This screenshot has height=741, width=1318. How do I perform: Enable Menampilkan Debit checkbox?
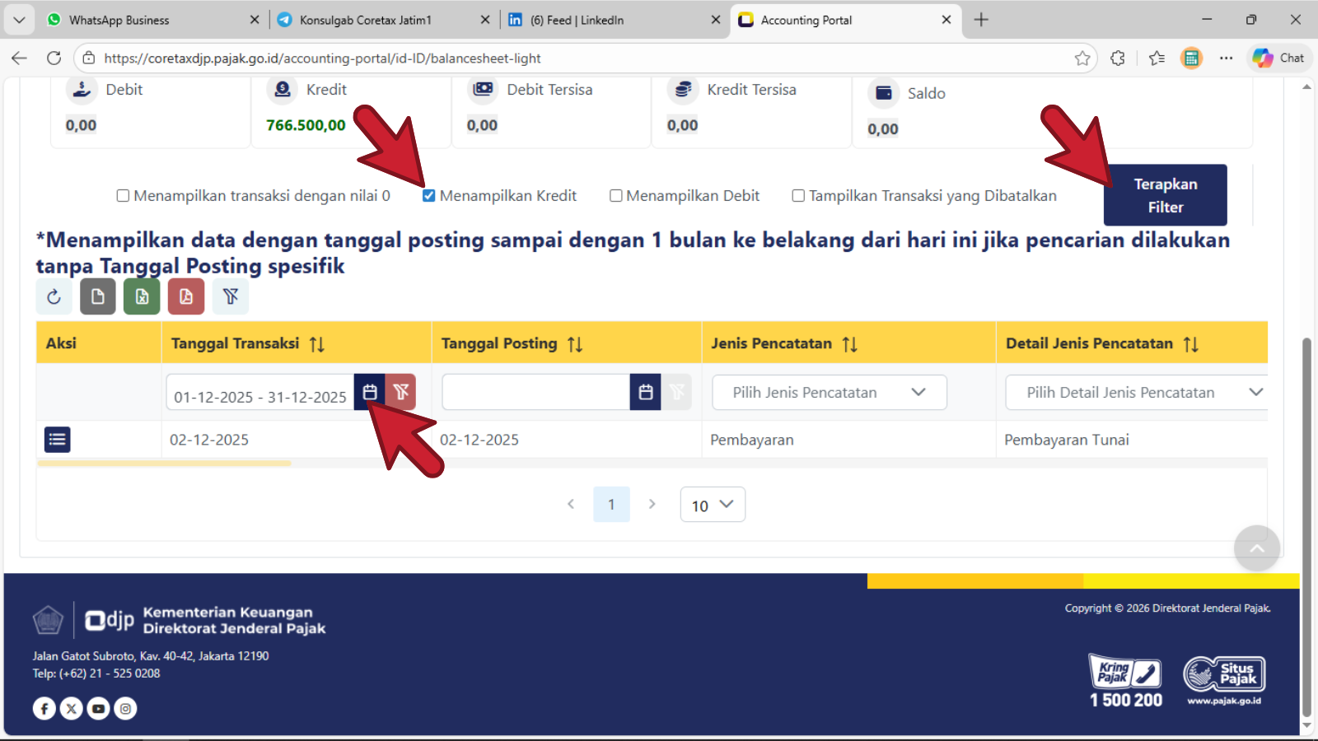[x=615, y=196]
